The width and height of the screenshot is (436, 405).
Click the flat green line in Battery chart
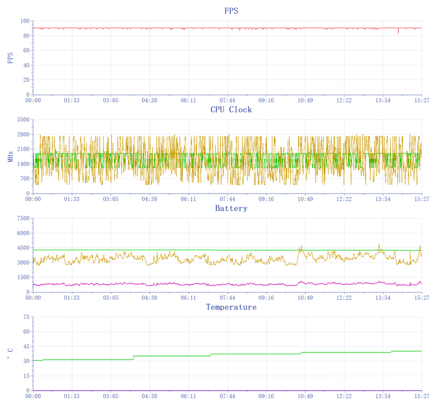[179, 250]
